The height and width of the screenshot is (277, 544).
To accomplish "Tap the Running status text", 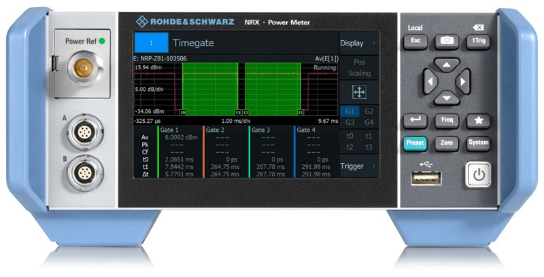I will pyautogui.click(x=325, y=68).
